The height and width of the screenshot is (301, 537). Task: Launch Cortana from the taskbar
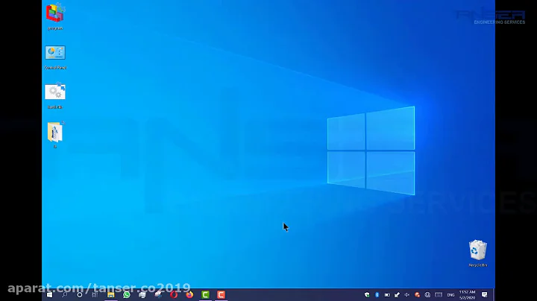coord(80,295)
